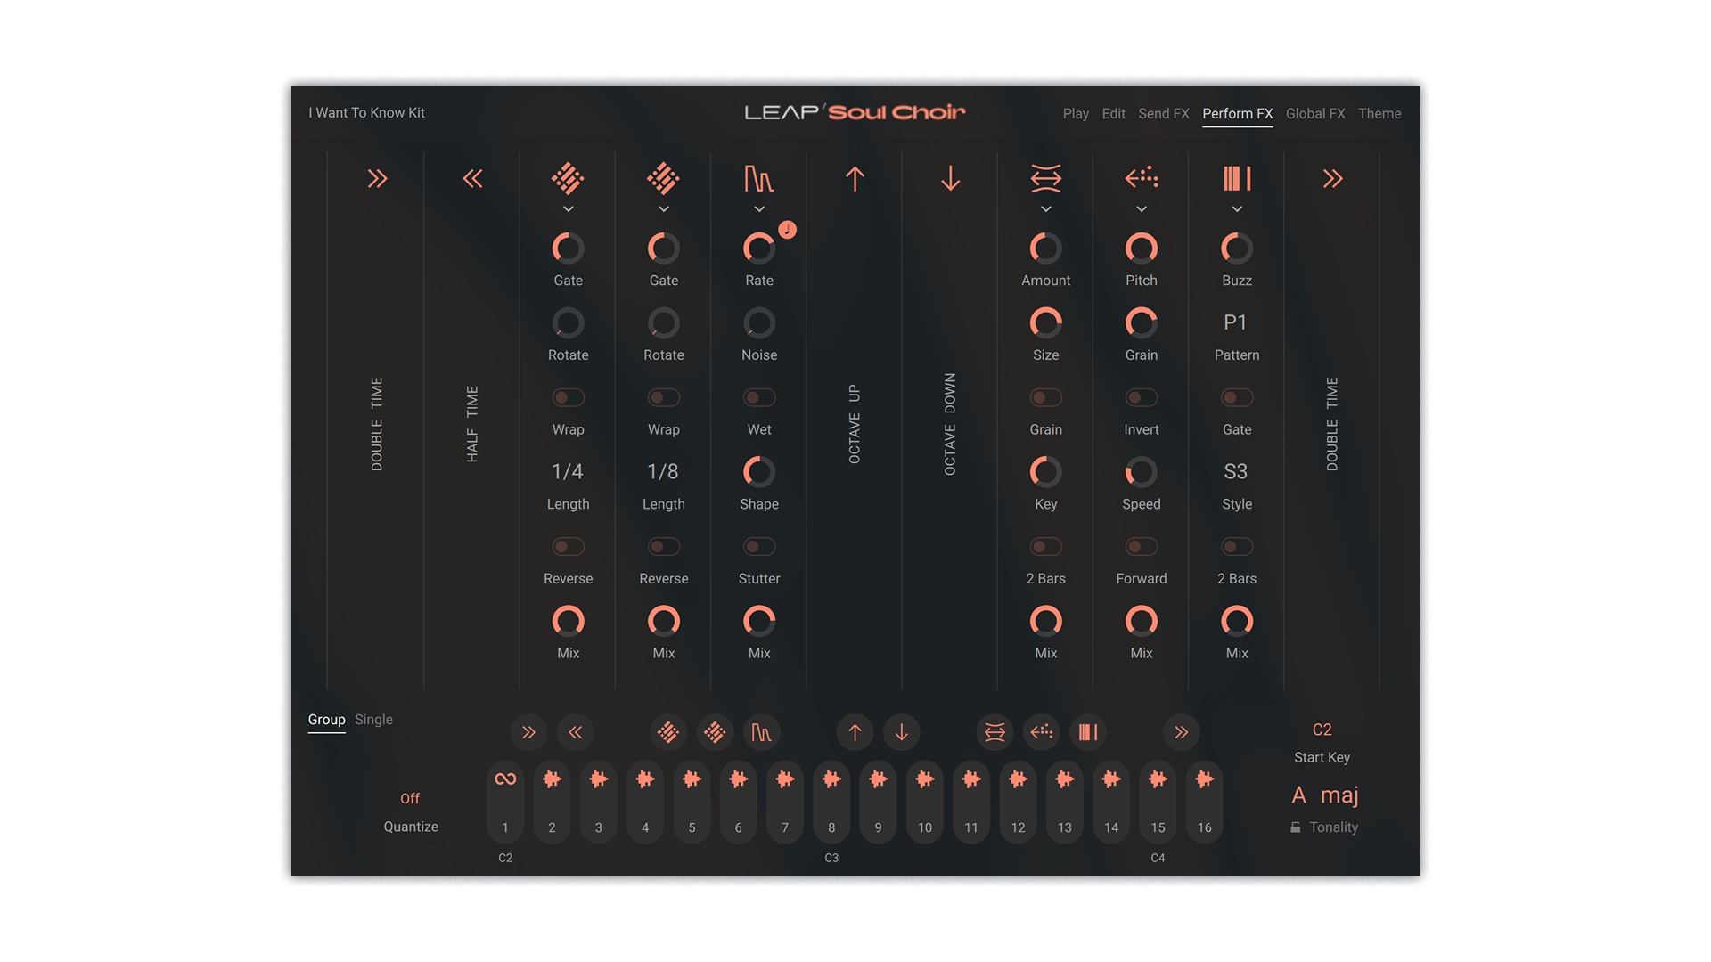Select pad number 8 in the bottom row

[x=831, y=802]
